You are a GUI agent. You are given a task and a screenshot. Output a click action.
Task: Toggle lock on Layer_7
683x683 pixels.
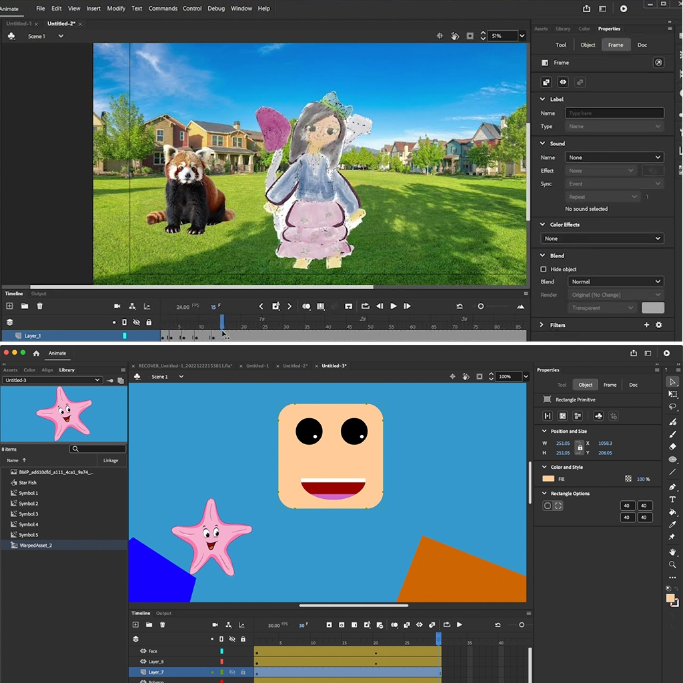tap(243, 672)
